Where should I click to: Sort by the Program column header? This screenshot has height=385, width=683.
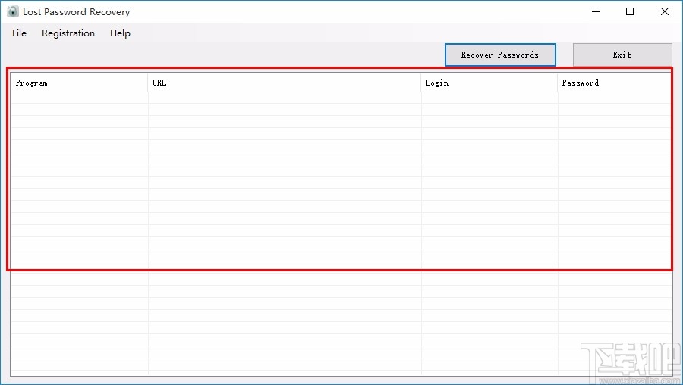click(x=79, y=83)
